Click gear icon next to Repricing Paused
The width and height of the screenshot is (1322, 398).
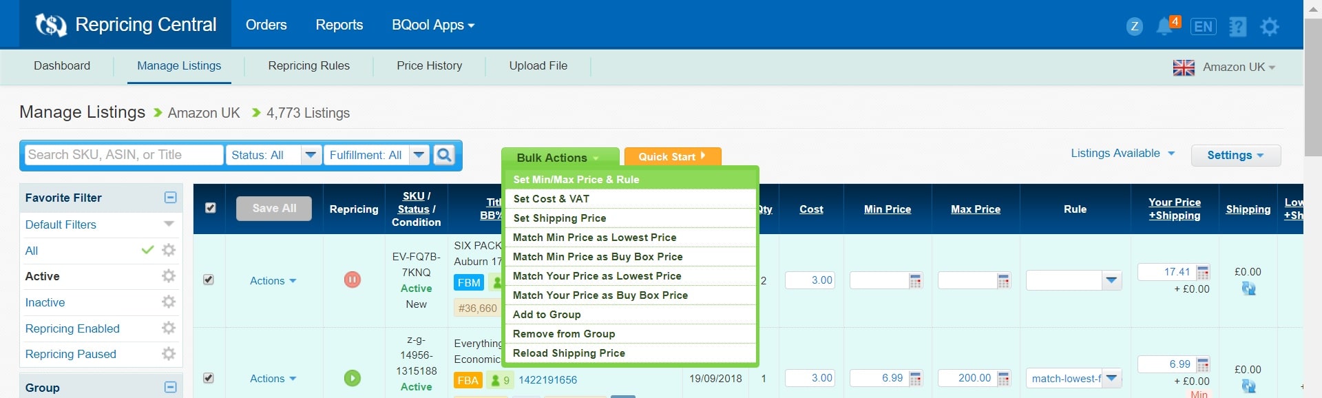pos(169,354)
